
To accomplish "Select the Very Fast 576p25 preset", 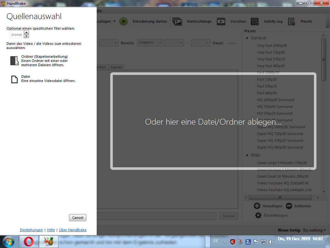I will [x=271, y=59].
